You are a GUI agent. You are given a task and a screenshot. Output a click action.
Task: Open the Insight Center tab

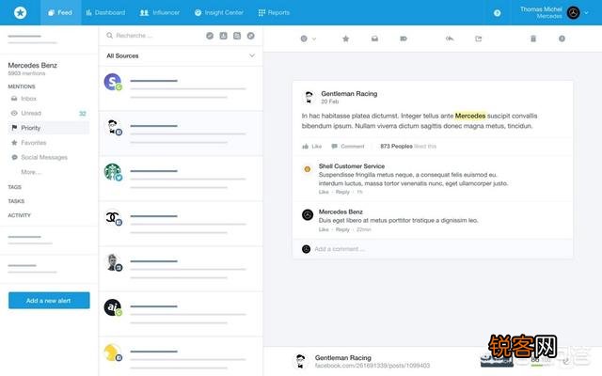[x=219, y=12]
